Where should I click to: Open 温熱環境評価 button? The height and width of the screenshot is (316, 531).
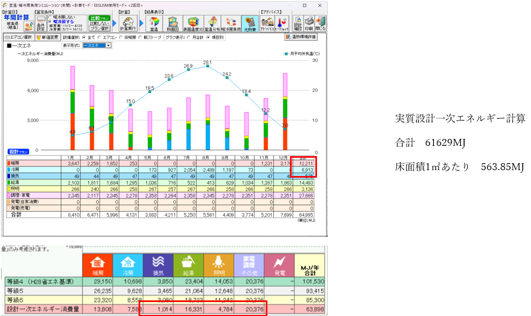tap(300, 37)
